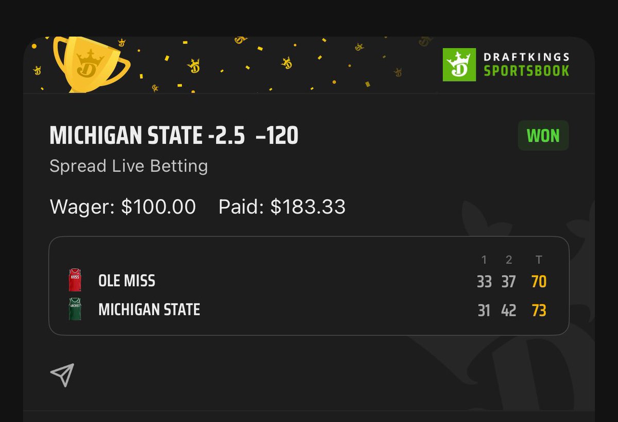The image size is (618, 422).
Task: Click the Ole Miss red jersey icon
Action: [75, 280]
